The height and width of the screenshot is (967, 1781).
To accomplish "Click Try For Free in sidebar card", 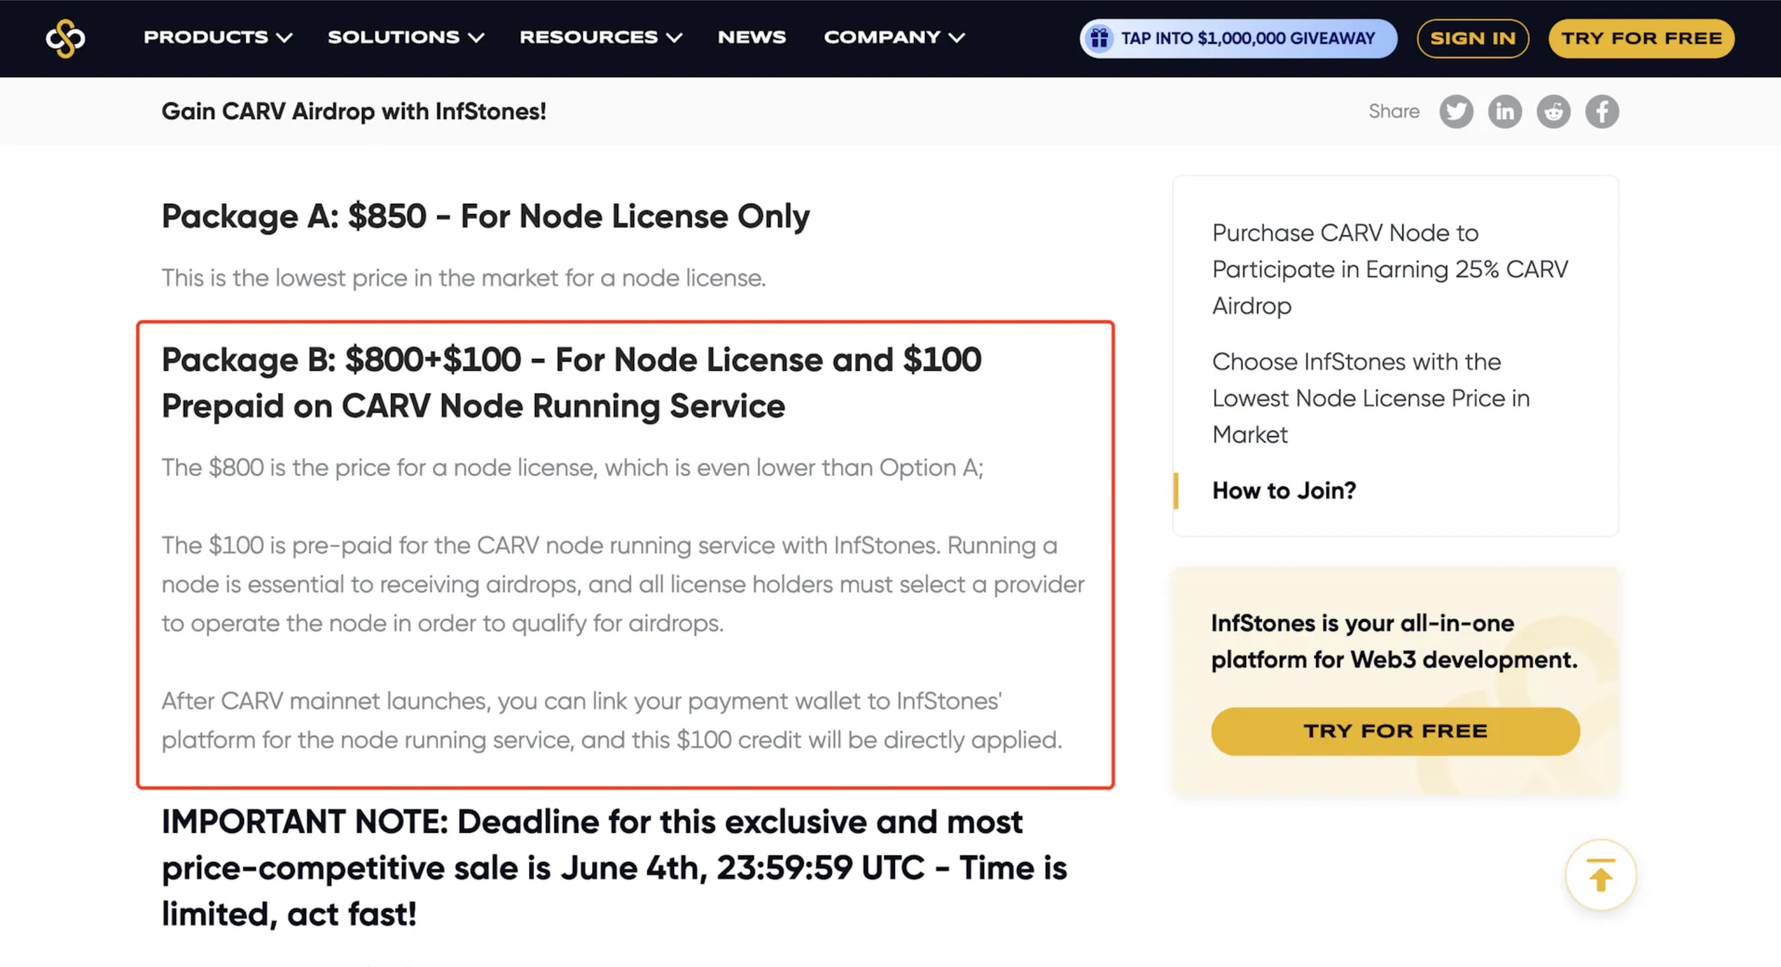I will coord(1395,730).
